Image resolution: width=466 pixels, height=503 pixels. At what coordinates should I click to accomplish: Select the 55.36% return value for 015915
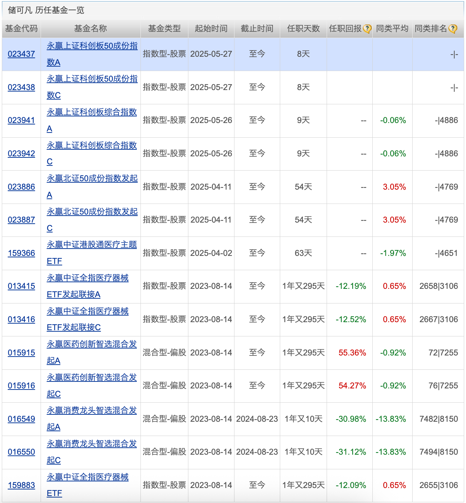coord(352,353)
